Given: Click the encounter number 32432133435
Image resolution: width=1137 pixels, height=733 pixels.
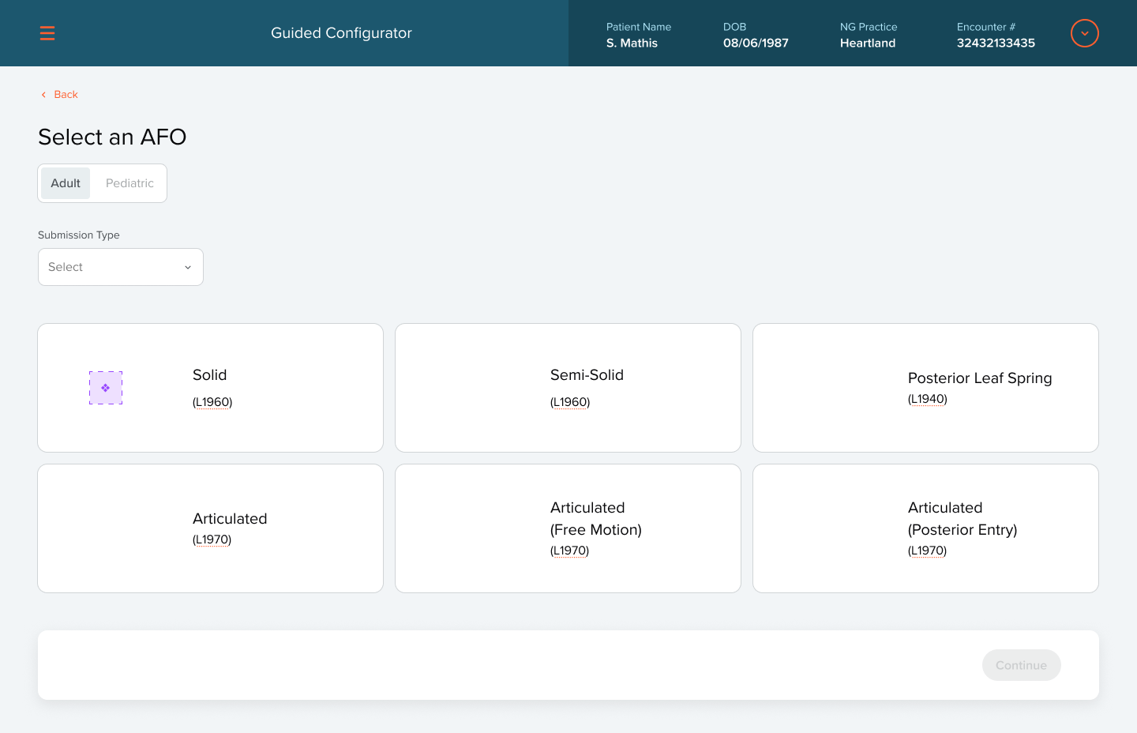Looking at the screenshot, I should click(996, 43).
